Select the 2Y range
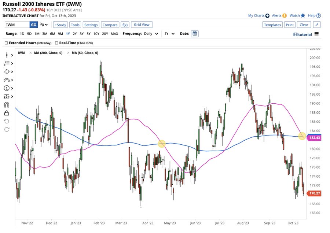330x233 pixels. [75, 34]
